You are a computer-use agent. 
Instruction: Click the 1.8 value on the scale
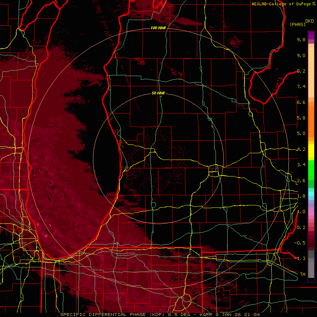pyautogui.click(x=301, y=196)
